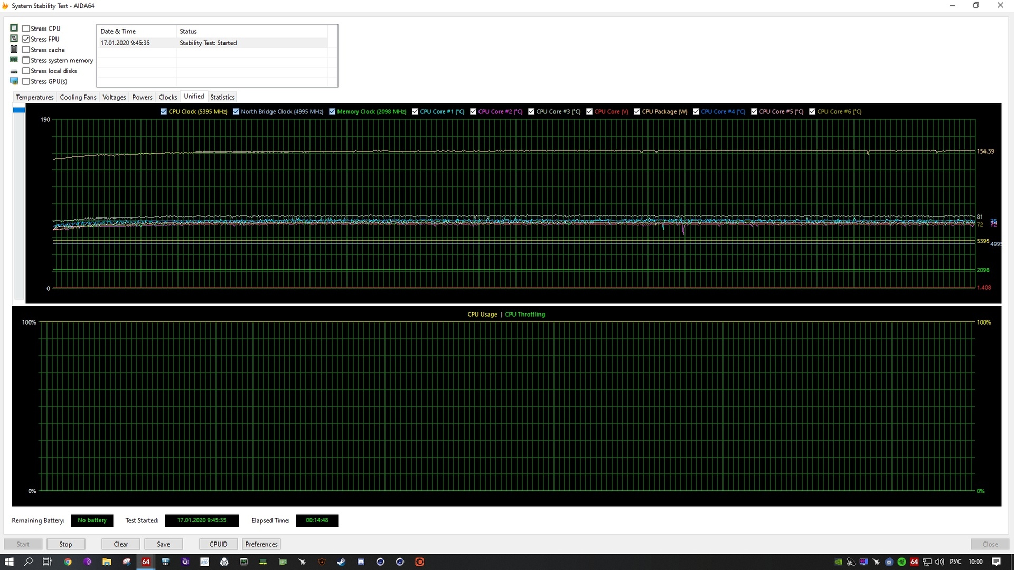Click the AIDA64 system tray icon
The image size is (1014, 570).
coord(914,562)
